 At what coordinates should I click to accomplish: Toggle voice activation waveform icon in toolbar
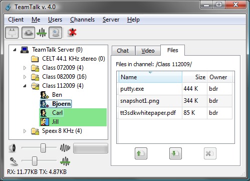42,33
